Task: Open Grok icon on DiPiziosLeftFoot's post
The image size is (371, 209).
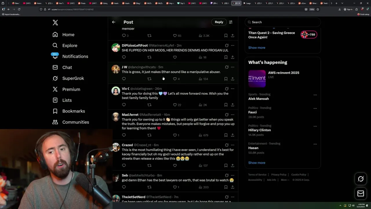Action: point(227,46)
